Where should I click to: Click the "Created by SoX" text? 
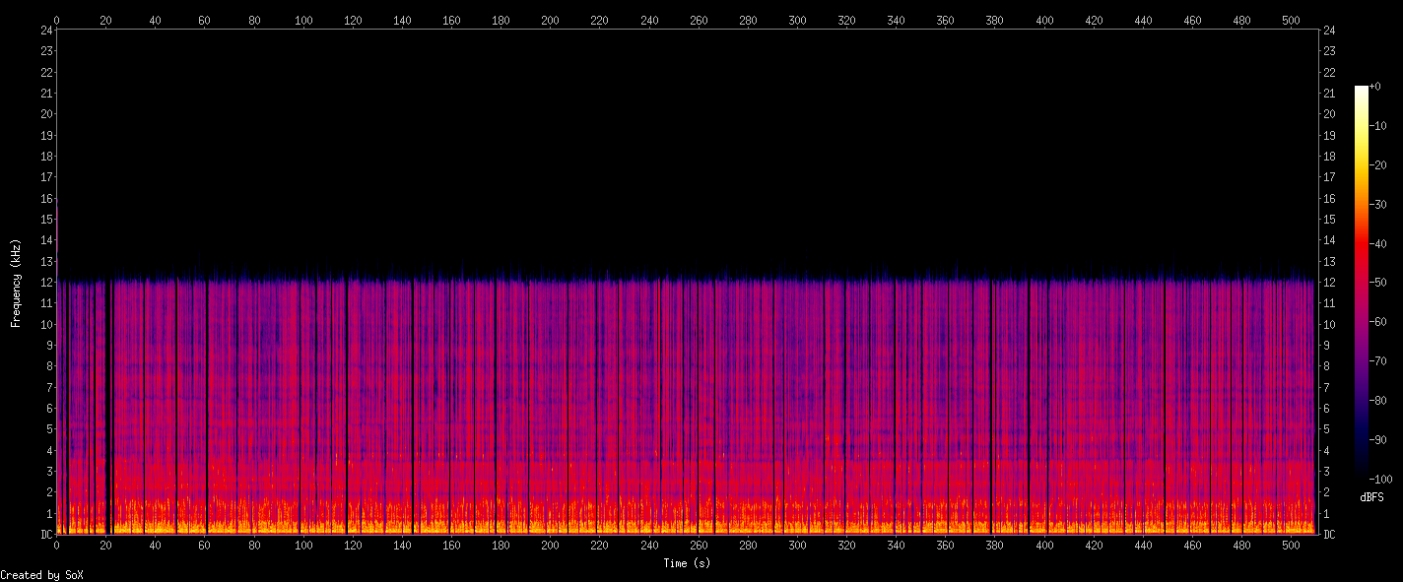[41, 575]
